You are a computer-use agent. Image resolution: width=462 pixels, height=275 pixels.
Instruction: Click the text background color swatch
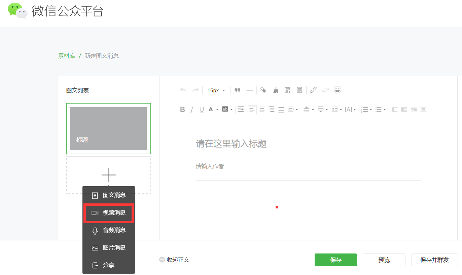[x=225, y=109]
